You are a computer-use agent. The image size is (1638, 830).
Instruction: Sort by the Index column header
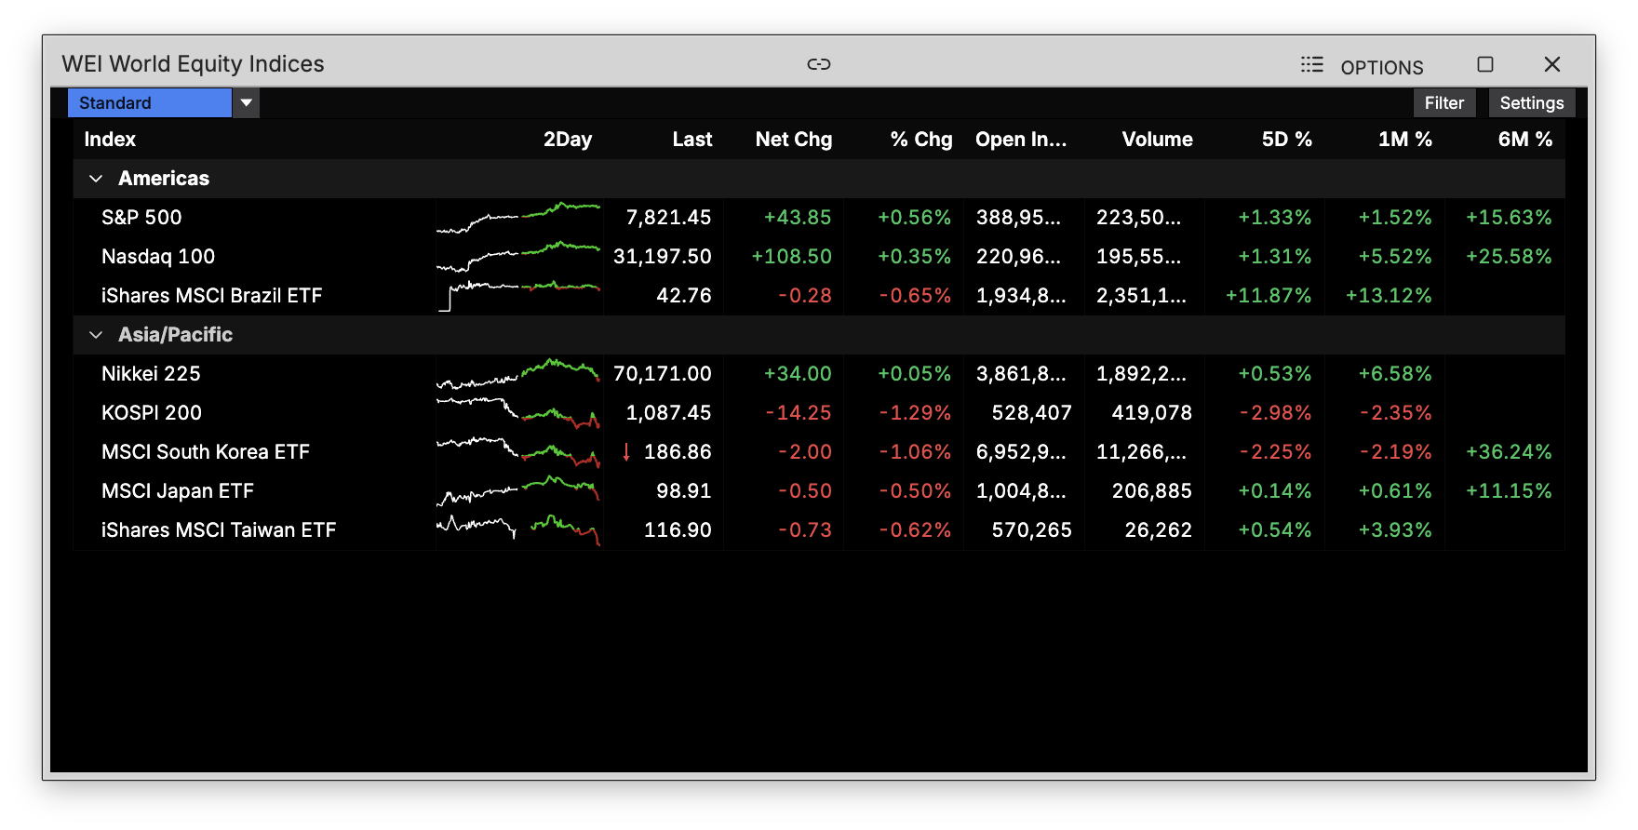tap(110, 140)
